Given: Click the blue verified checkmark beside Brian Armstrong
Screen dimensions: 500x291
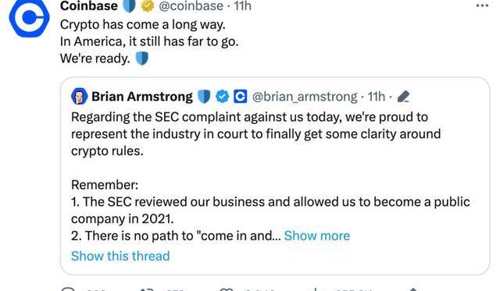Looking at the screenshot, I should click(222, 97).
